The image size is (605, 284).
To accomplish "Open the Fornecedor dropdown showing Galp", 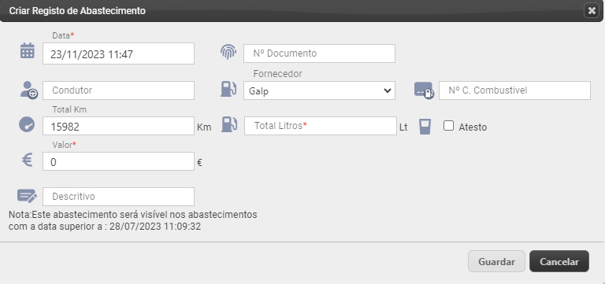I will (x=319, y=90).
